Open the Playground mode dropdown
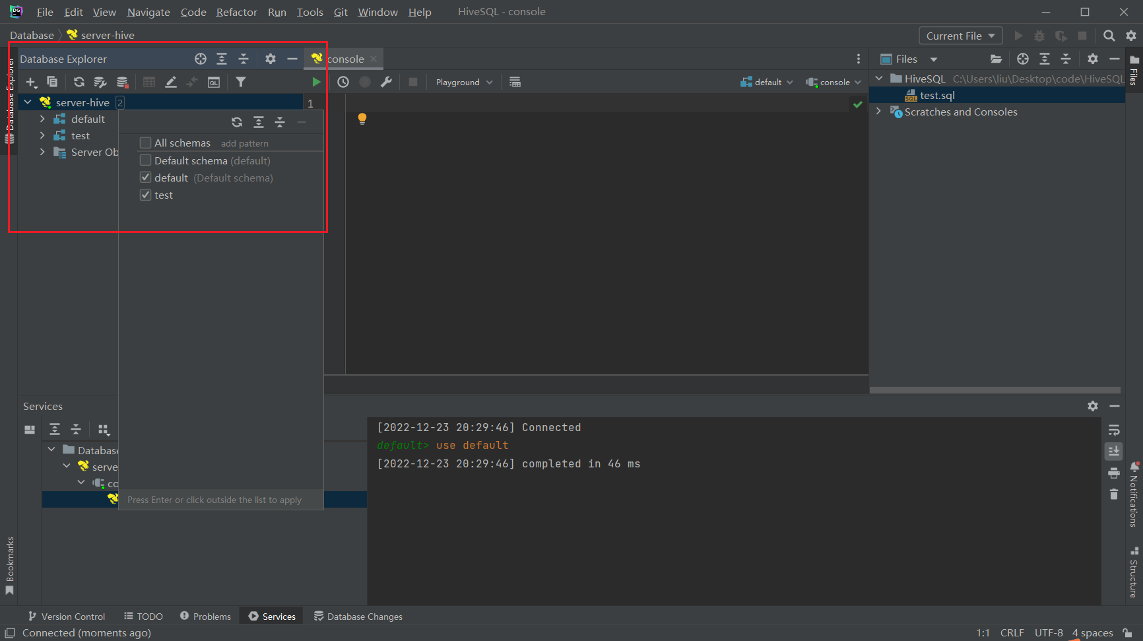1143x641 pixels. tap(464, 82)
